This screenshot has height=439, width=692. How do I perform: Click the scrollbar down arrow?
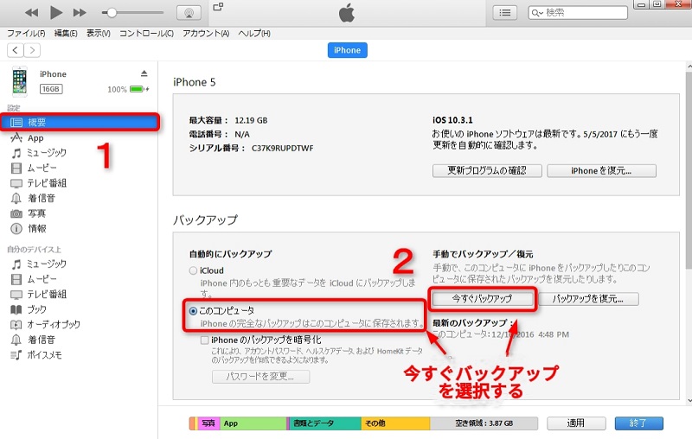[689, 401]
